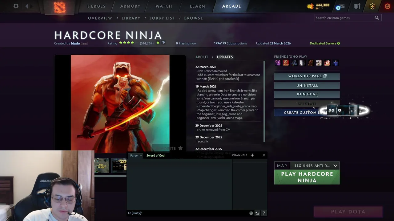Viewport: 394px width, 221px height.
Task: Go to the LEARN tab
Action: tap(197, 6)
